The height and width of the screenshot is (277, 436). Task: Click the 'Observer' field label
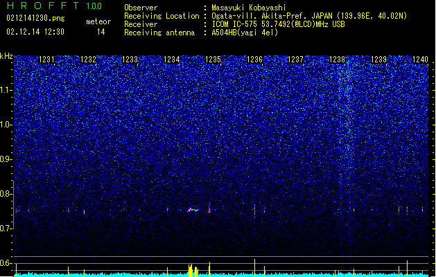tap(141, 8)
